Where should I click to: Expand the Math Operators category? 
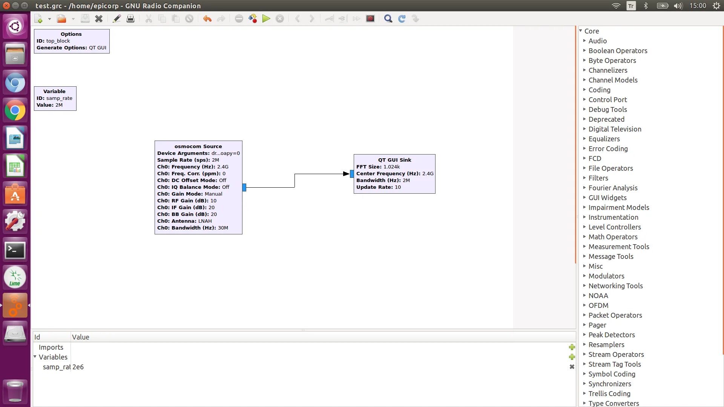click(x=584, y=237)
